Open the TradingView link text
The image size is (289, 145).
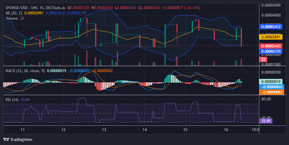coord(21,139)
